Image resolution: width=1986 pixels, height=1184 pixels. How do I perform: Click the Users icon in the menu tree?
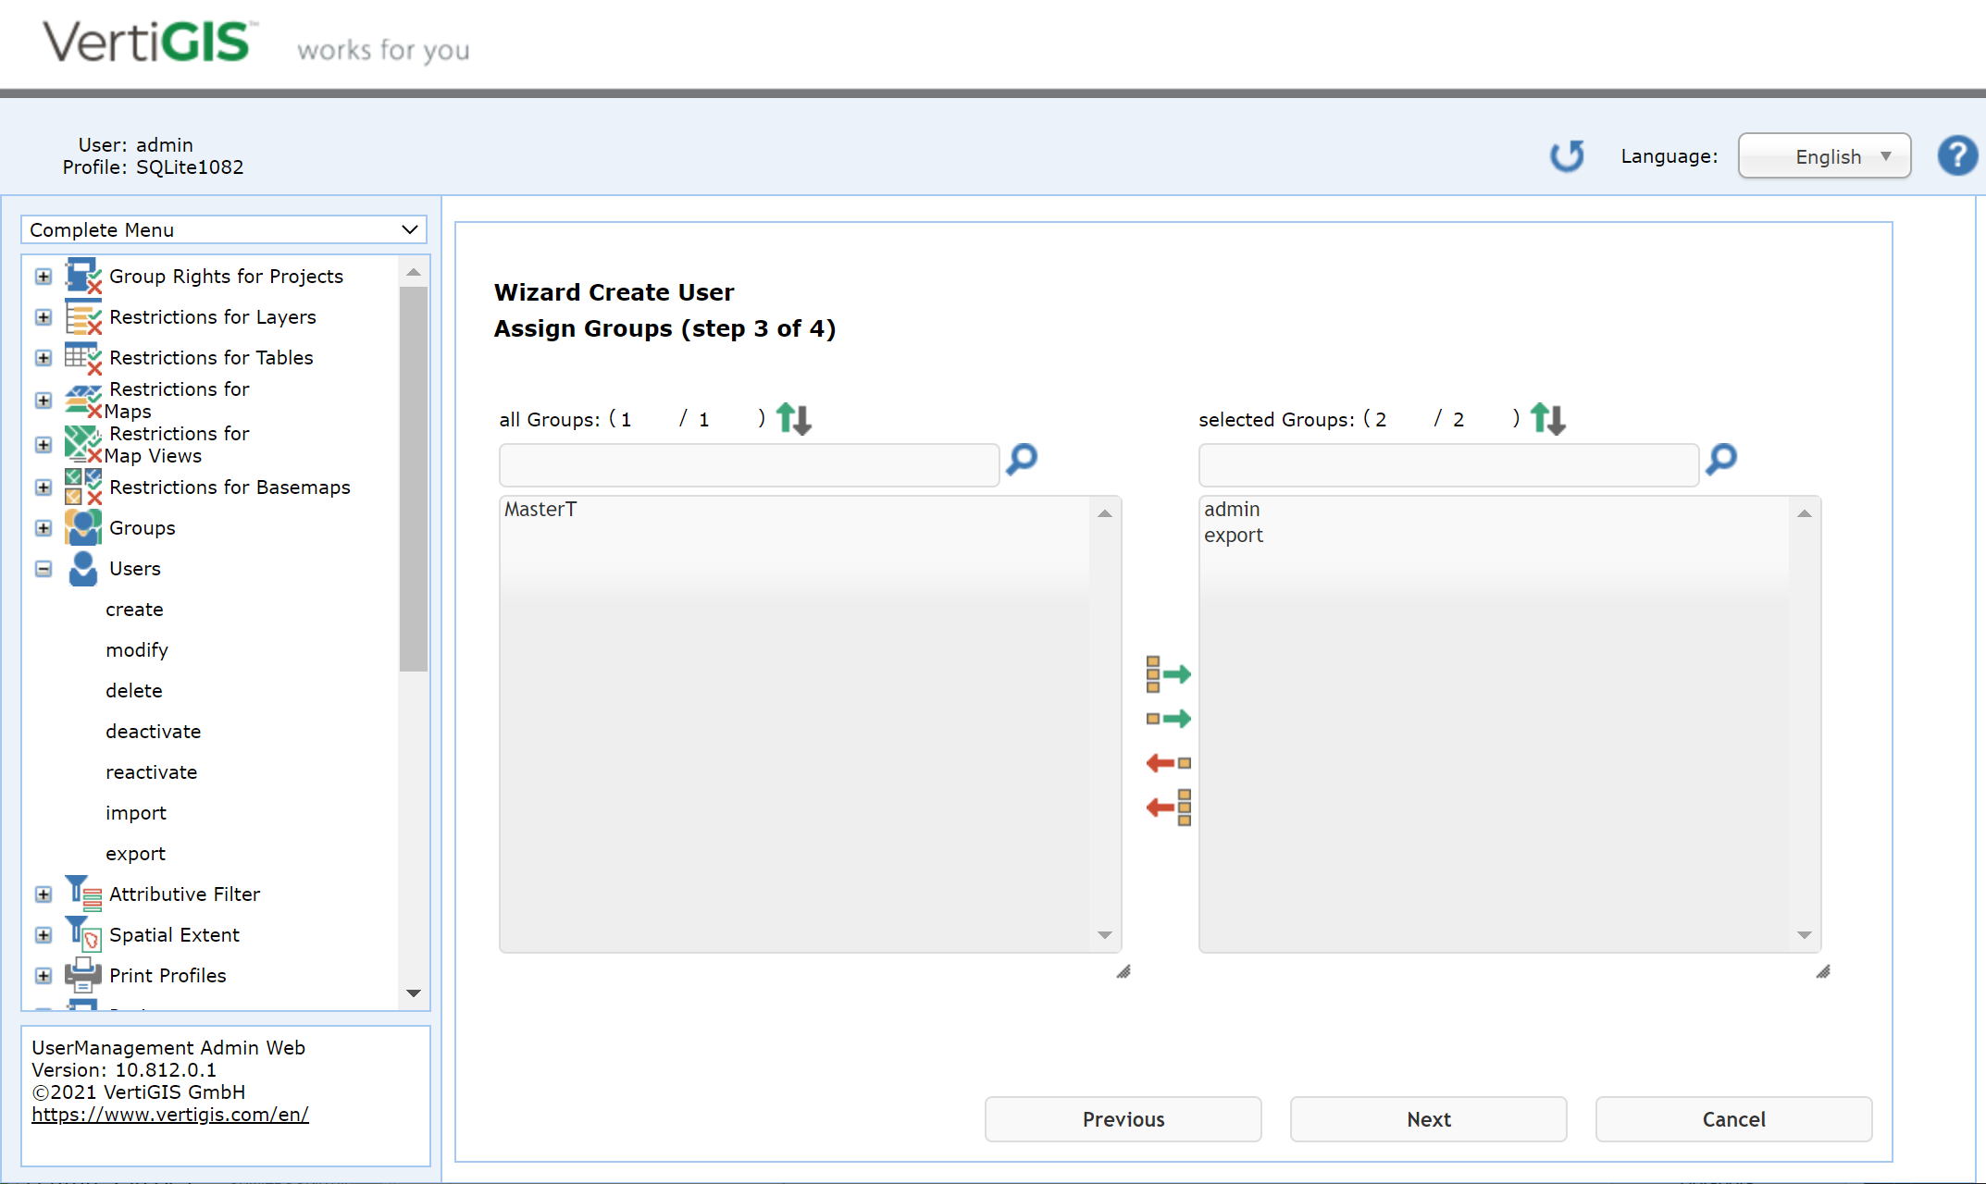(x=82, y=569)
